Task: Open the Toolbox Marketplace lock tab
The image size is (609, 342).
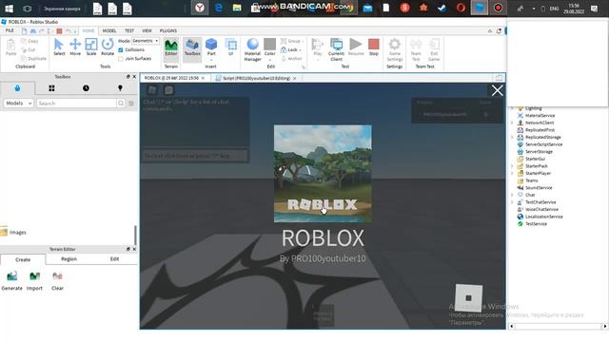Action: click(x=17, y=88)
